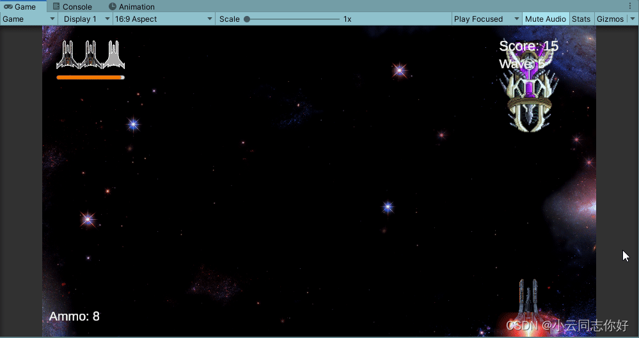The width and height of the screenshot is (639, 338).
Task: Open the Gizmos dropdown arrow
Action: click(x=633, y=19)
